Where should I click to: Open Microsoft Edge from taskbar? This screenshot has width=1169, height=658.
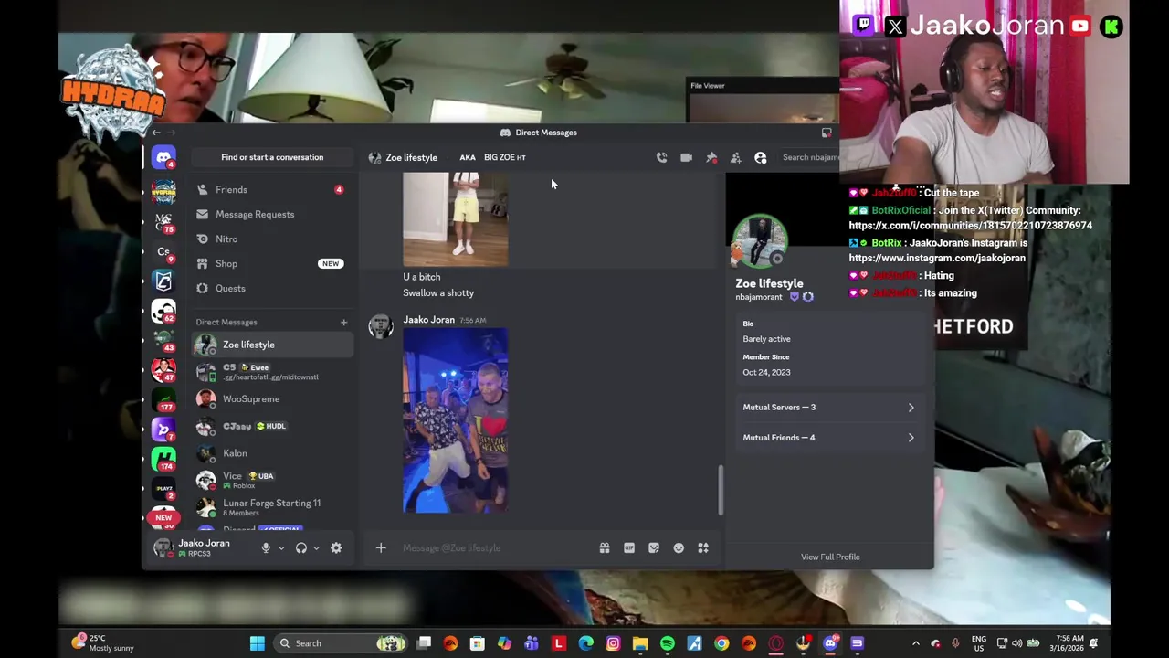585,643
